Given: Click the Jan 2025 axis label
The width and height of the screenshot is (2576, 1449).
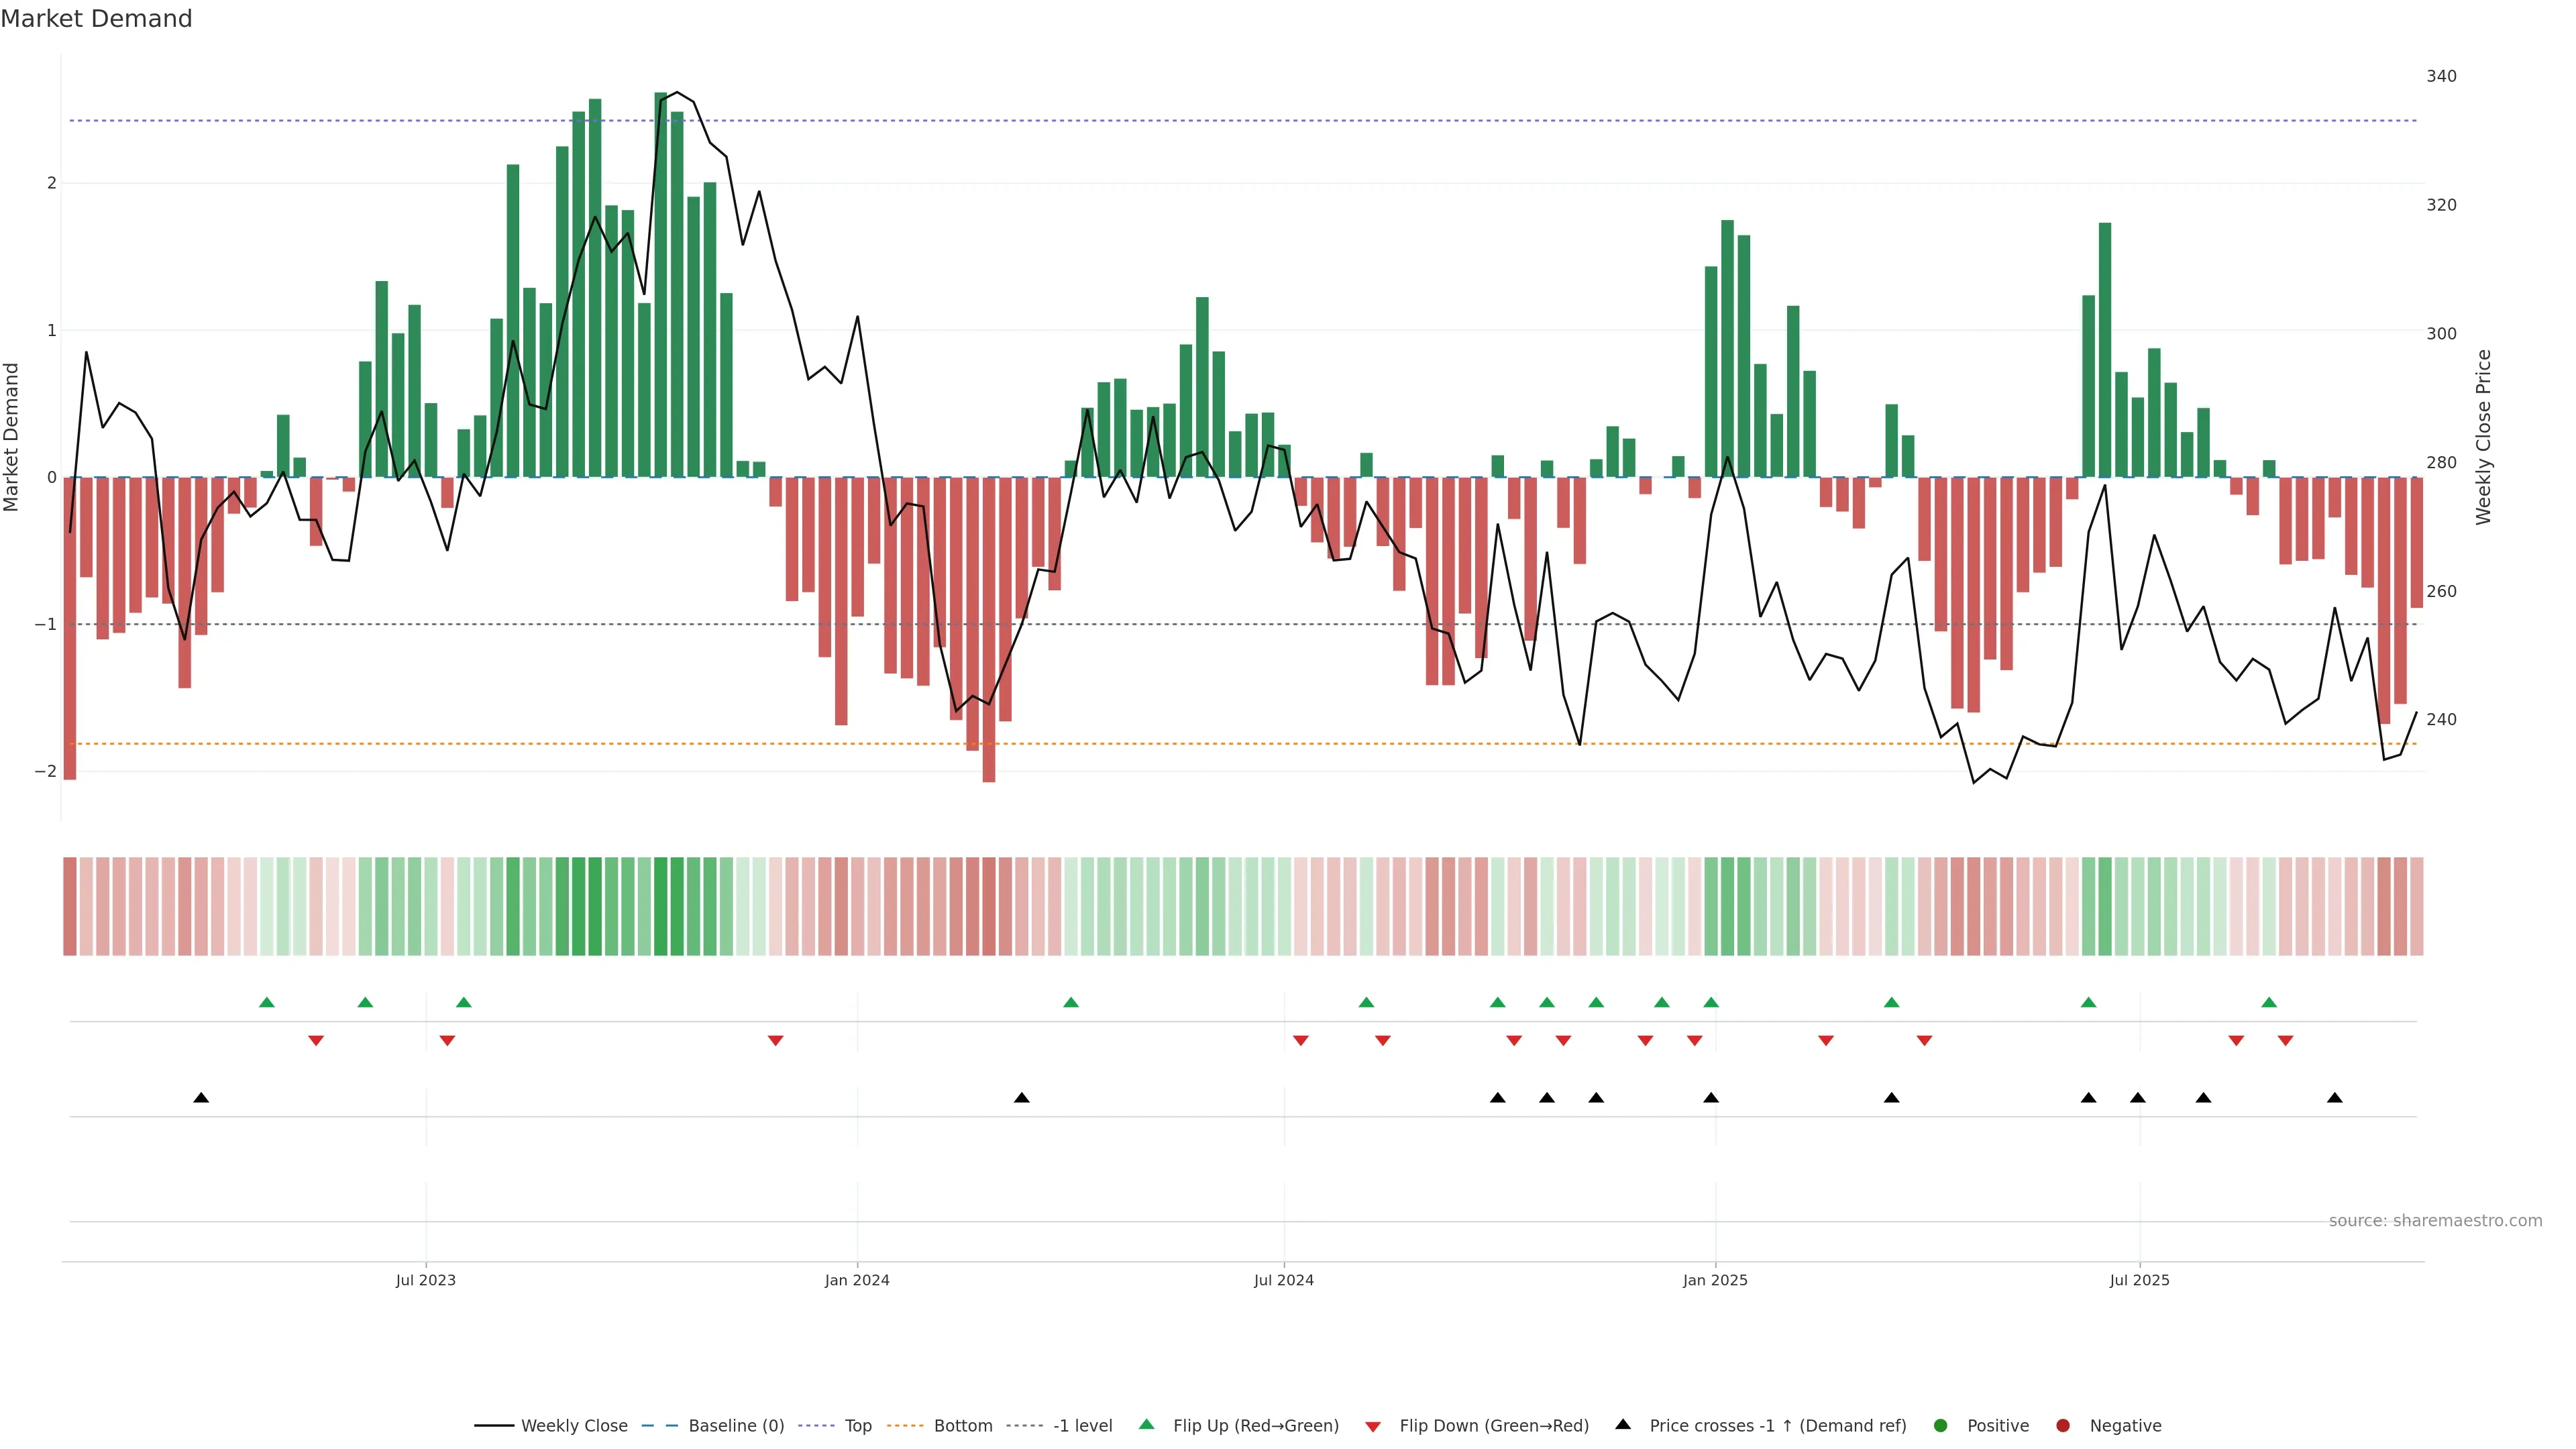Looking at the screenshot, I should click(x=1715, y=1280).
